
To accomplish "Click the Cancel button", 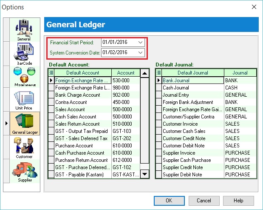I will (x=204, y=200).
